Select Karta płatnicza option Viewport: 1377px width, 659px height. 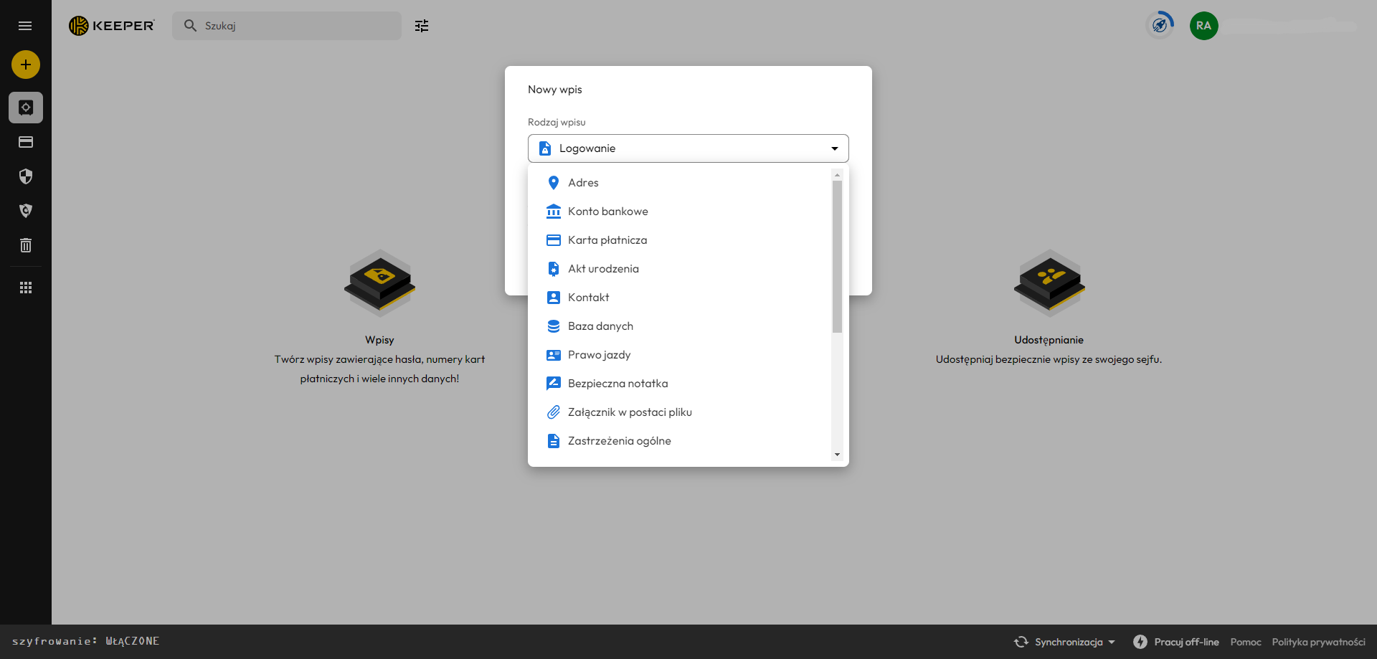(607, 240)
